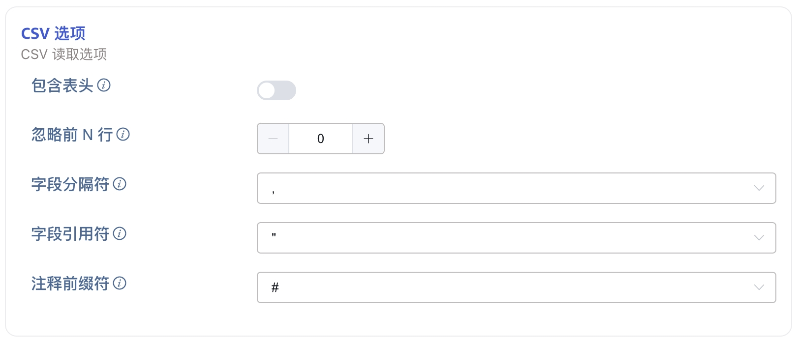Screen dimensions: 799x341
Task: Show the 字段分隔符 info tooltip icon
Action: [120, 184]
